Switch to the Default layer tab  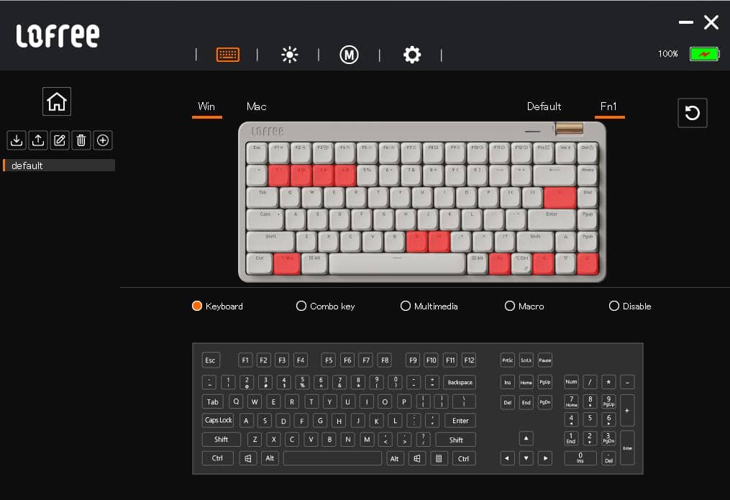544,106
